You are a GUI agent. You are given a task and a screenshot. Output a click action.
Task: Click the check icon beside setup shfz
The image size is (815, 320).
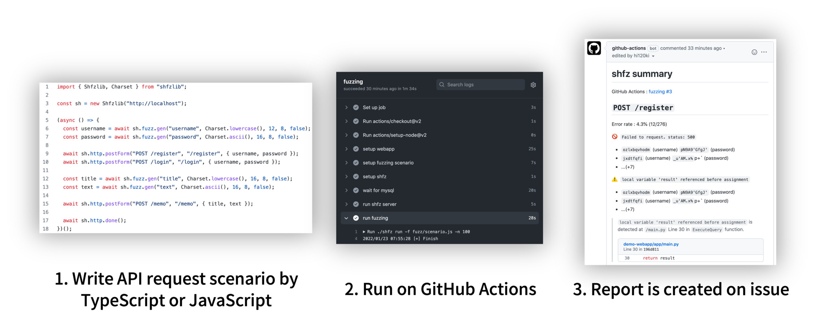pos(356,177)
